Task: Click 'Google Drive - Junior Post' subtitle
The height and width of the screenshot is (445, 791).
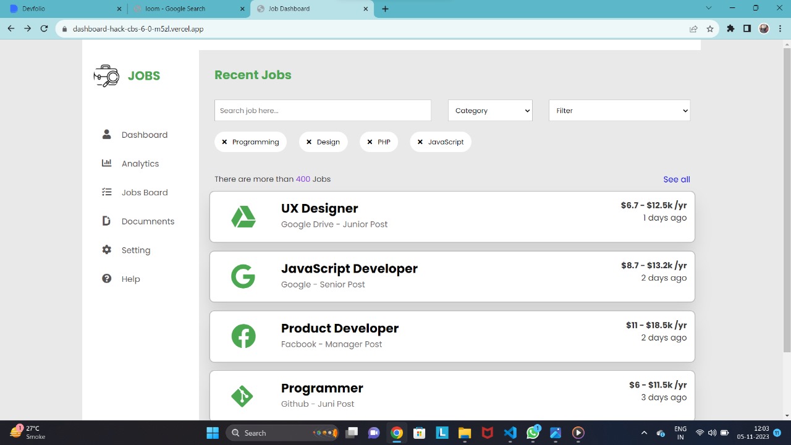Action: click(334, 224)
